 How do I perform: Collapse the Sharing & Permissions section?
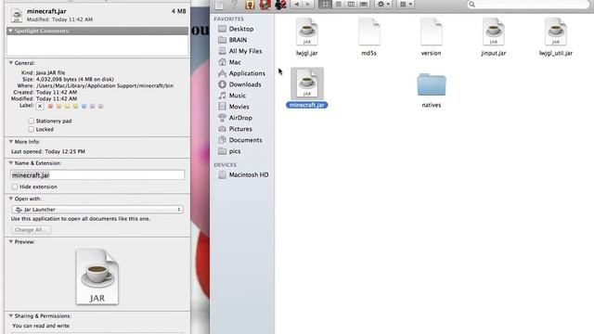[10, 315]
